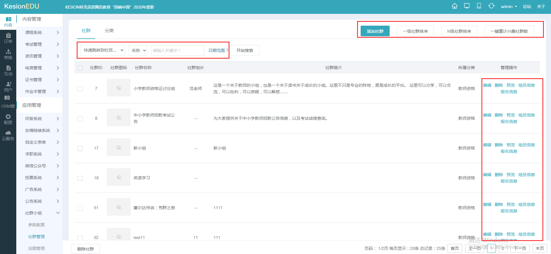Click the mobile phone icon in header
The image size is (551, 254).
(x=479, y=6)
